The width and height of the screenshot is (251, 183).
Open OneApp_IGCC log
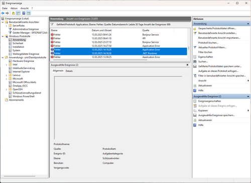(x=20, y=86)
